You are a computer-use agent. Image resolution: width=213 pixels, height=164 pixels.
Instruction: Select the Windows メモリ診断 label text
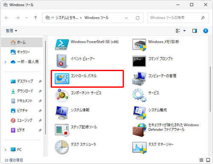(x=164, y=42)
